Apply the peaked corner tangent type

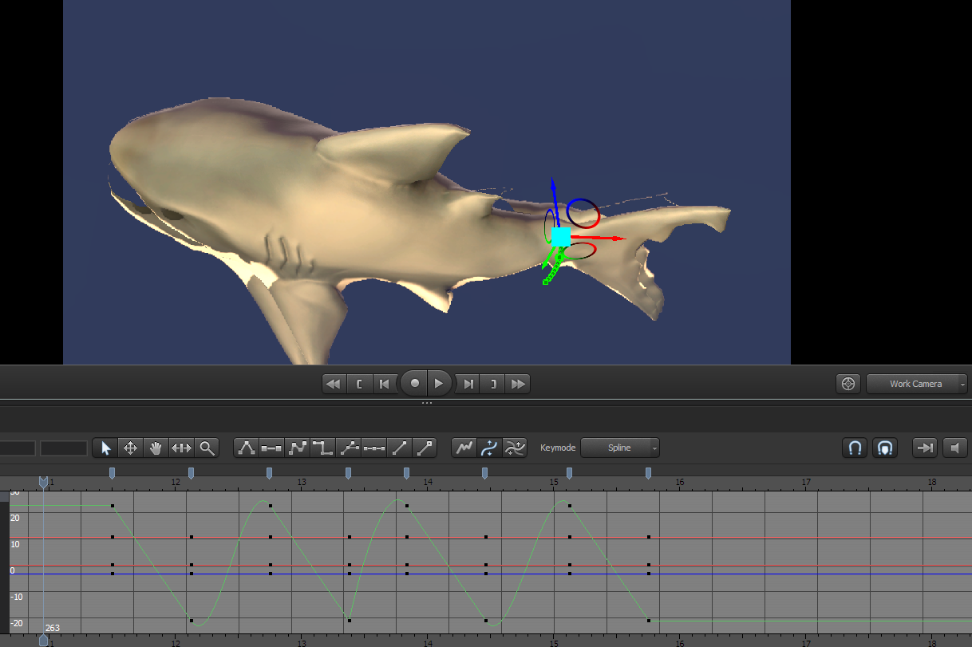pos(247,448)
